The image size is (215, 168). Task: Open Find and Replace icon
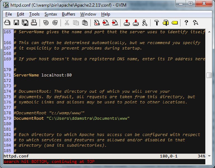97,23
